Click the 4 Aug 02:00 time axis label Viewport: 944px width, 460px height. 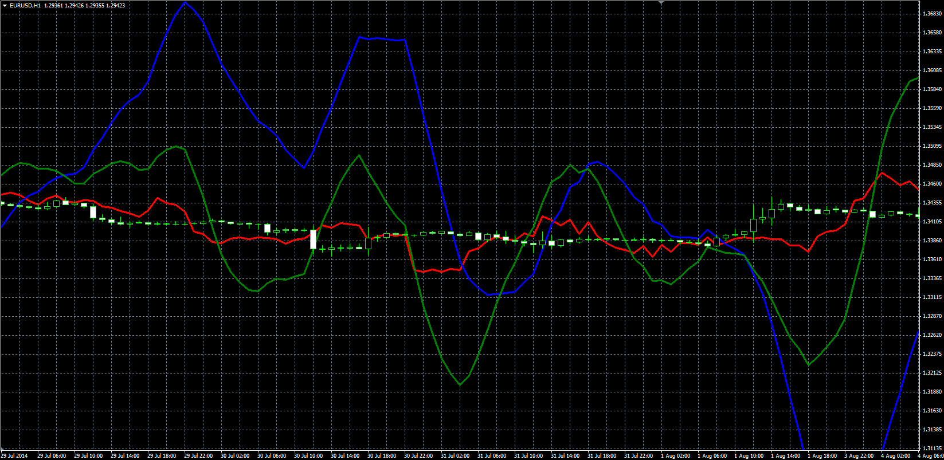(x=895, y=456)
